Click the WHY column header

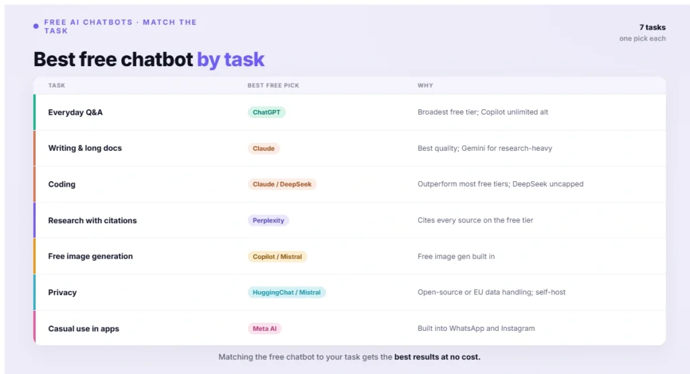coord(425,86)
